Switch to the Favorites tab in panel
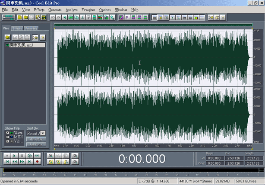This screenshot has width=265, height=185. click(x=31, y=29)
